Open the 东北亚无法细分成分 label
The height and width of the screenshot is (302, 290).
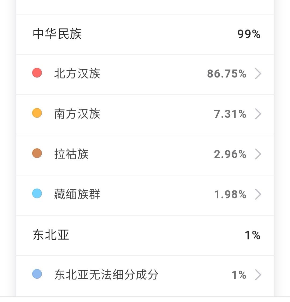pyautogui.click(x=106, y=275)
